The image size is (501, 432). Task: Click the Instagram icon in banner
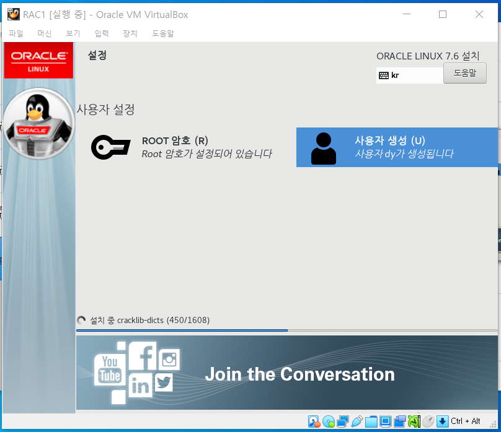click(x=169, y=360)
